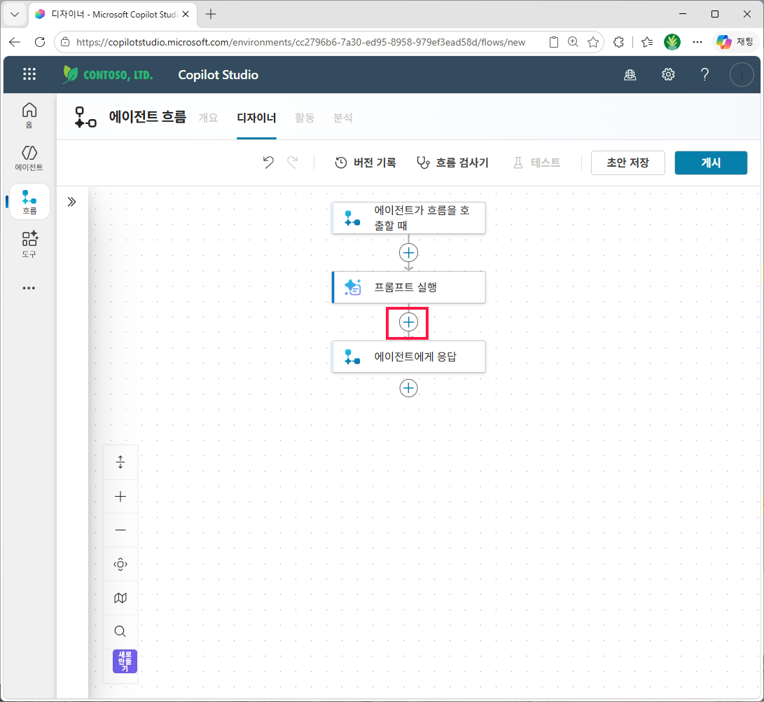Open a new browser tab

point(211,14)
